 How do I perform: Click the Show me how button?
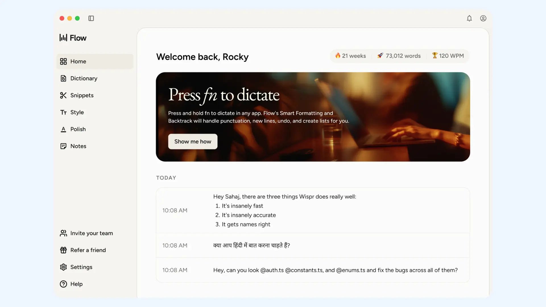(193, 142)
